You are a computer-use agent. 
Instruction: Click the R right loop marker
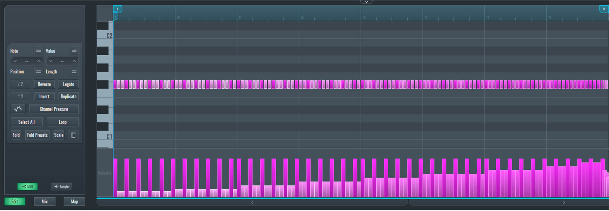pos(604,9)
